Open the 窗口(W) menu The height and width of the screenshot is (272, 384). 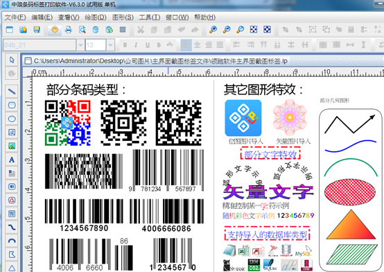(x=177, y=17)
